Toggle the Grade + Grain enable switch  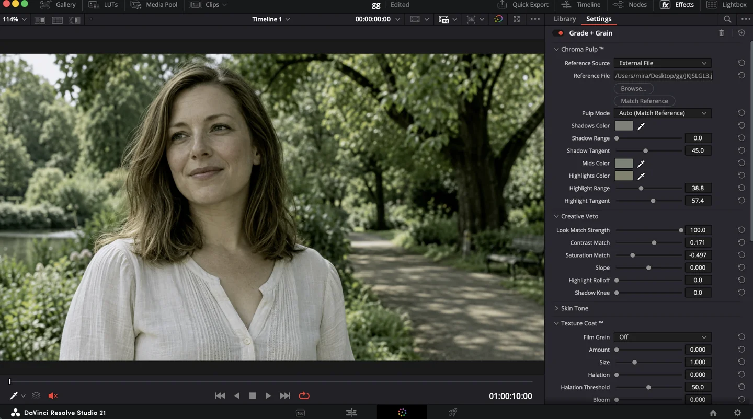pos(559,33)
